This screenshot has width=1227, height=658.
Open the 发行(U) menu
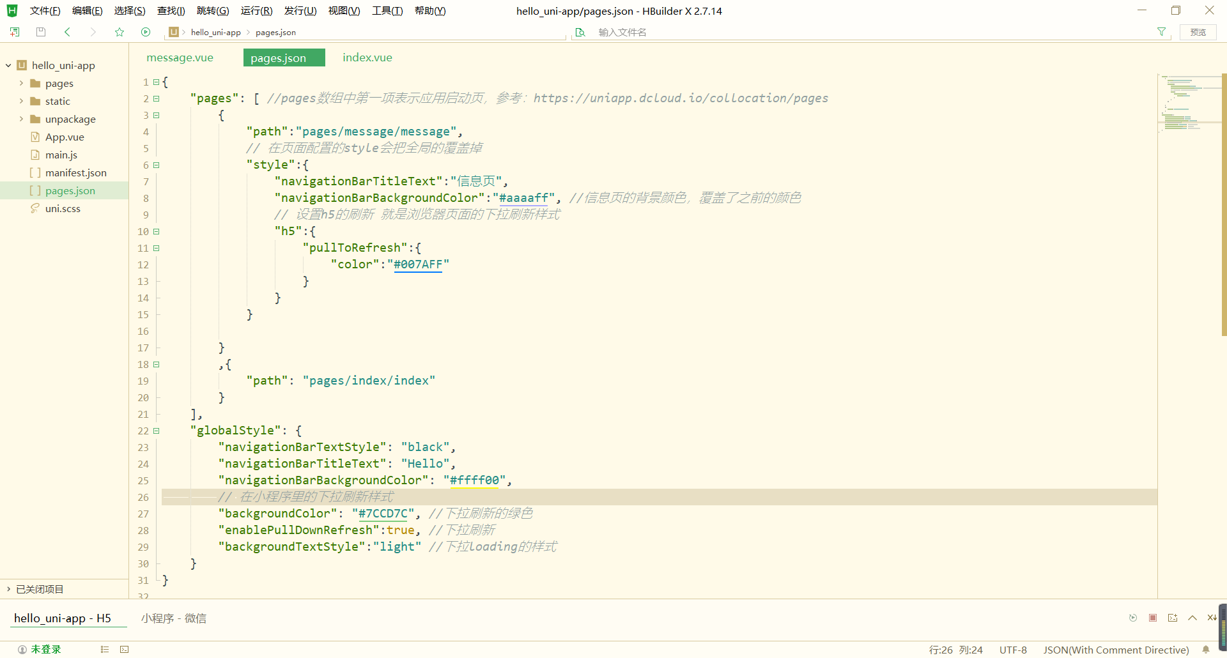(300, 11)
